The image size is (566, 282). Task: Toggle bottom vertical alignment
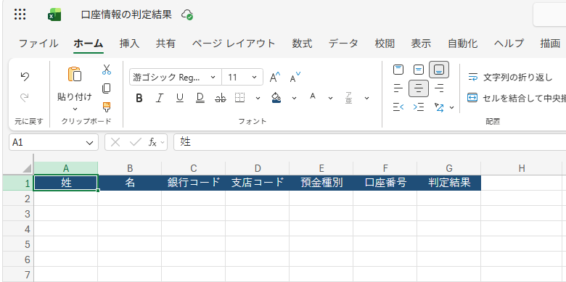coord(439,70)
